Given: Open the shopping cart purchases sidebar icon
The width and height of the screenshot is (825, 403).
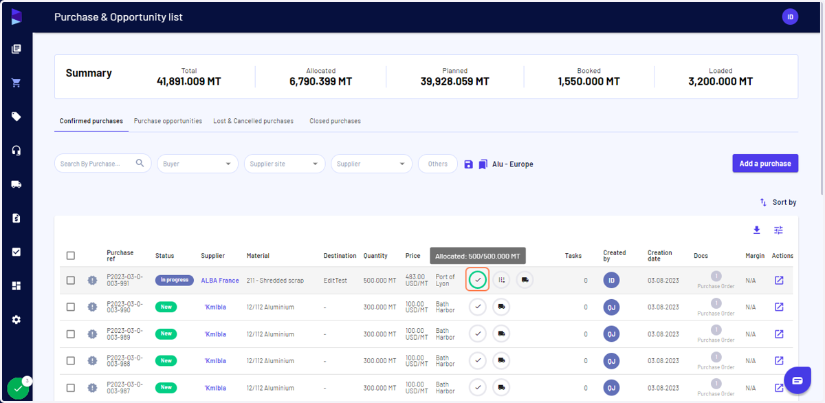Looking at the screenshot, I should 16,83.
